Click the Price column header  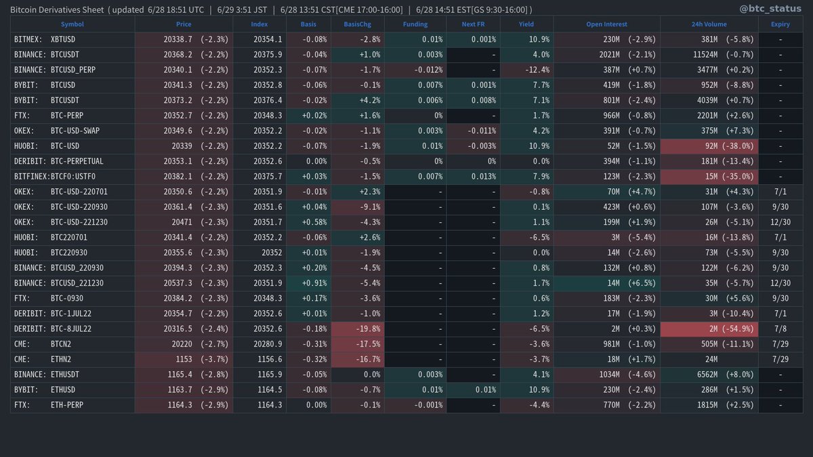pos(184,24)
